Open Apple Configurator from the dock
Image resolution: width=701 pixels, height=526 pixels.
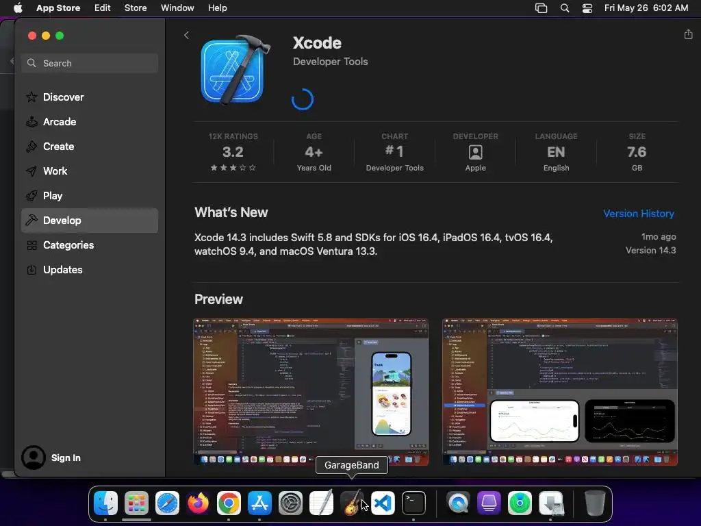(x=489, y=503)
